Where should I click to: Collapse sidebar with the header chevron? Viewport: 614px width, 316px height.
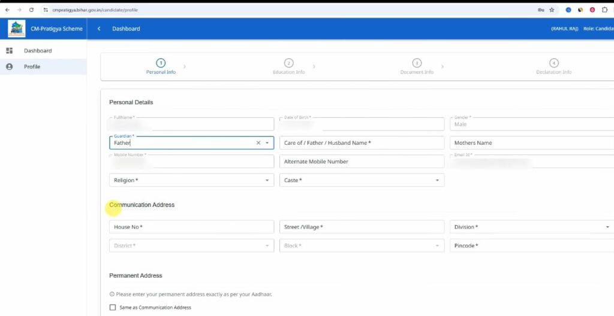[99, 29]
